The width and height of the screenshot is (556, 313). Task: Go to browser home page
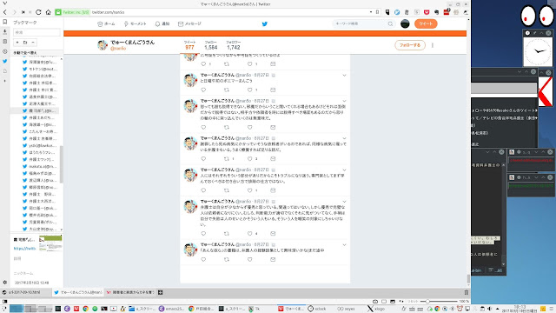tap(49, 12)
